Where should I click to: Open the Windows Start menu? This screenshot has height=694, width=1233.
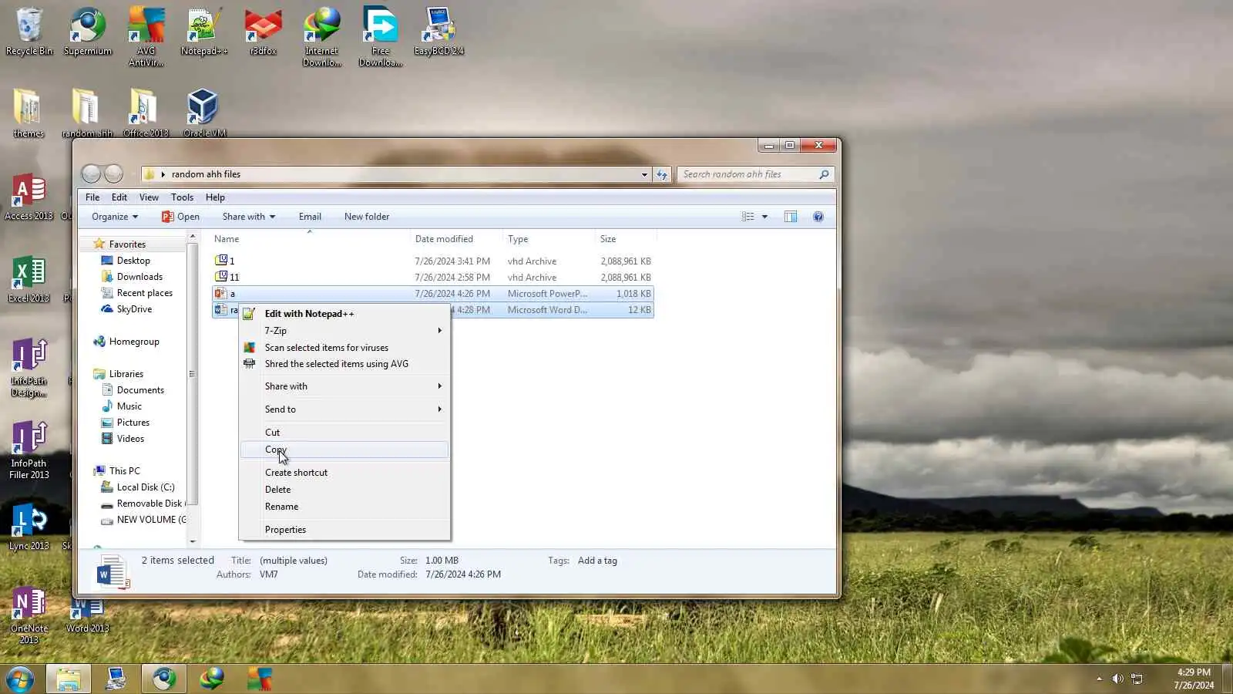point(20,679)
